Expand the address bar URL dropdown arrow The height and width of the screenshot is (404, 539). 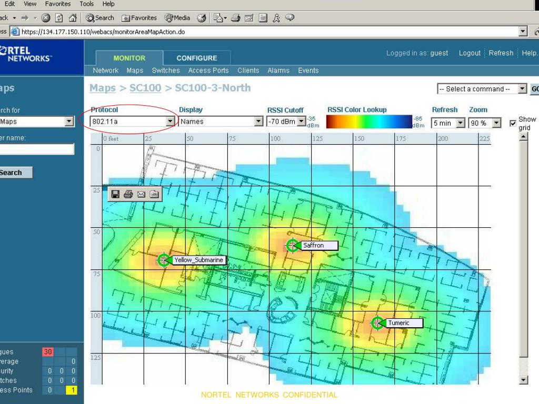[x=523, y=32]
